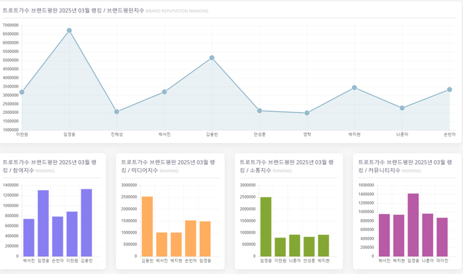Click the 영탁 x-axis label under the line chart
The height and width of the screenshot is (274, 463).
click(x=307, y=134)
